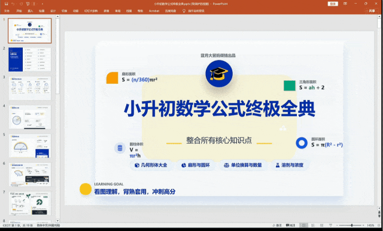Click the 145% zoom level
383x231 pixels.
click(370, 225)
